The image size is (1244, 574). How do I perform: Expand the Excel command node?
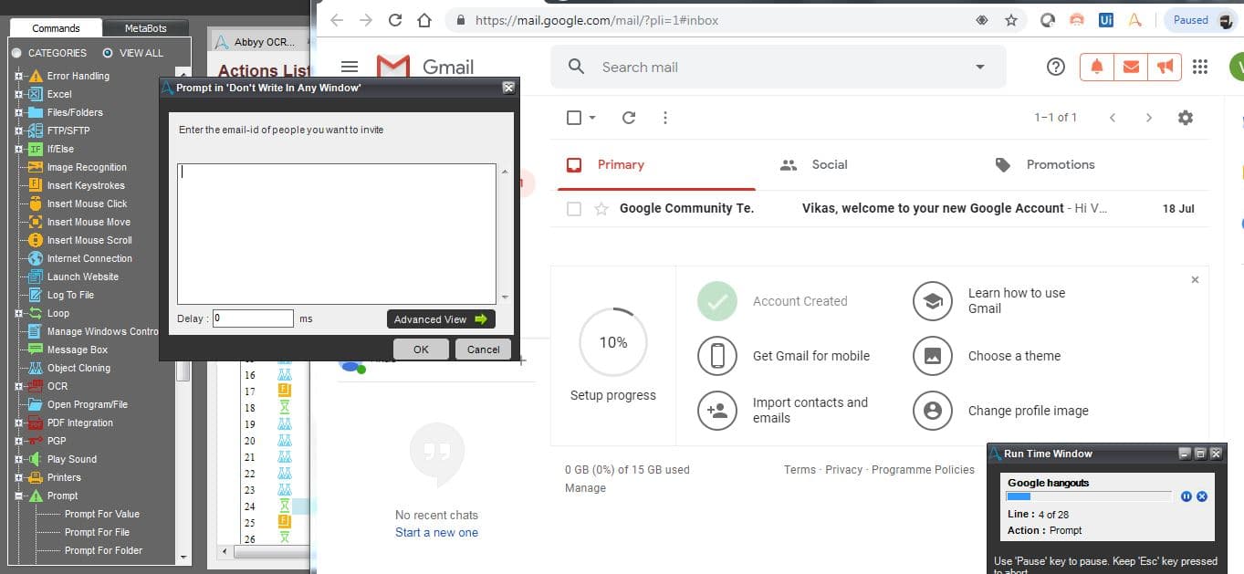pos(18,94)
